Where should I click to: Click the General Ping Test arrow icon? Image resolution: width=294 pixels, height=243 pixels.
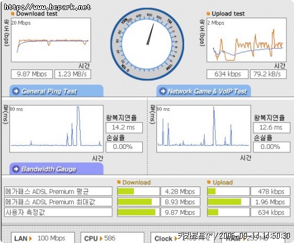[16, 91]
